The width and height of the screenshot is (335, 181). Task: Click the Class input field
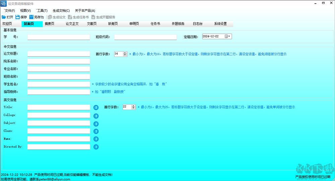pyautogui.click(x=59, y=131)
